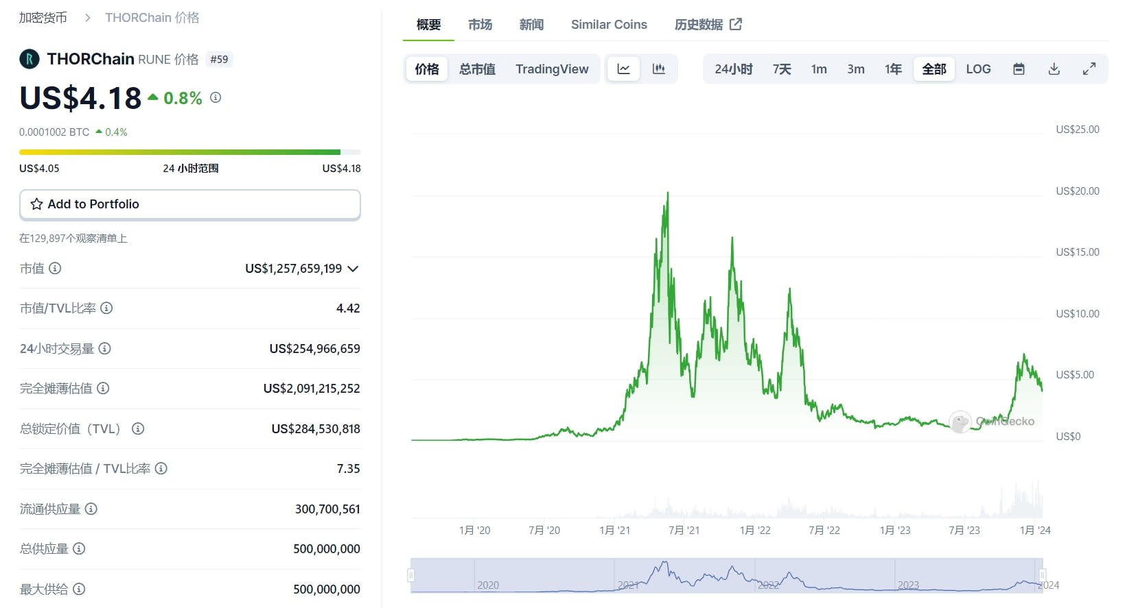Screen dimensions: 1125x608
Task: Click info icon beside 24小时交易量
Action: 104,348
